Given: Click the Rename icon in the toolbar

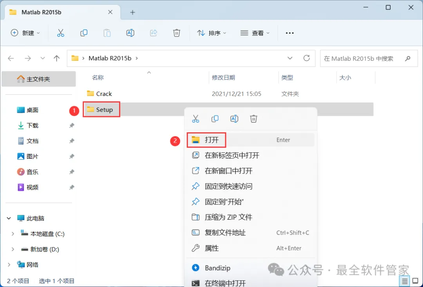Looking at the screenshot, I should coord(130,33).
